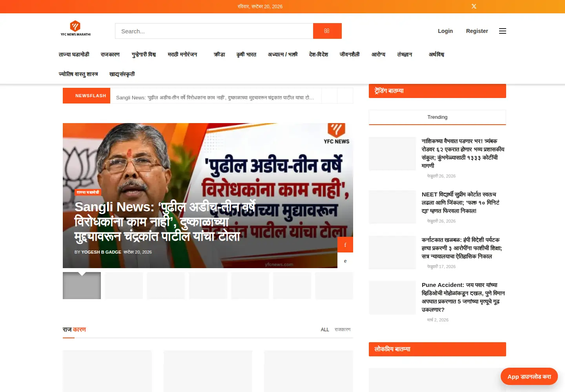Open कर्नाटकात खळबळ हंपी article

[462, 248]
